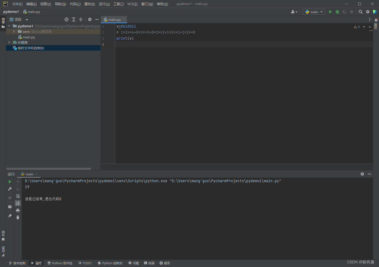Image resolution: width=379 pixels, height=267 pixels.
Task: Hide the project tool window
Action: pyautogui.click(x=97, y=19)
